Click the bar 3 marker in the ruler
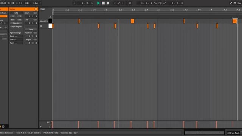The image size is (242, 136). (x=159, y=10)
